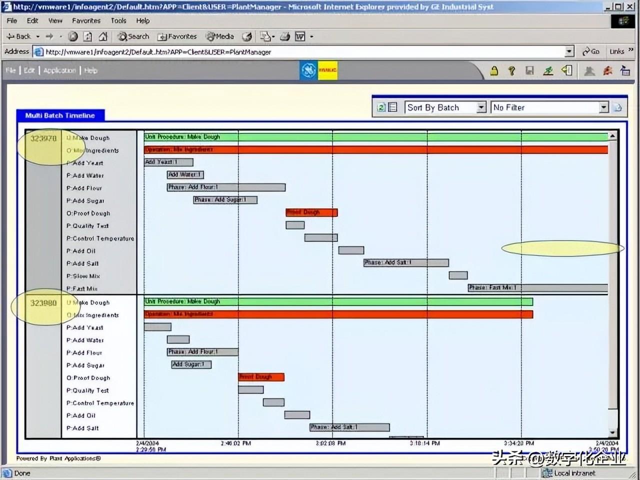
Task: Click the page icon right of No Filter
Action: click(x=617, y=107)
